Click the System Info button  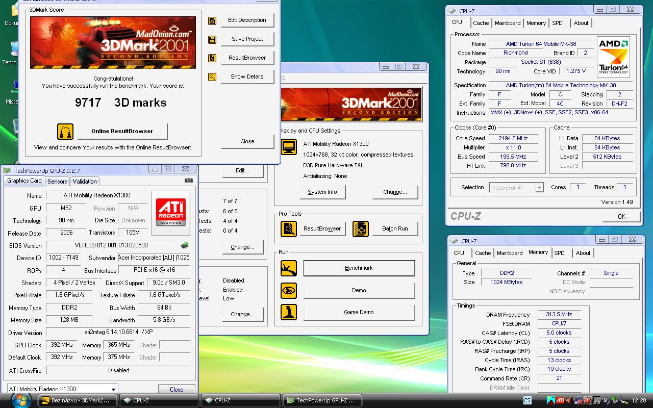click(x=322, y=192)
